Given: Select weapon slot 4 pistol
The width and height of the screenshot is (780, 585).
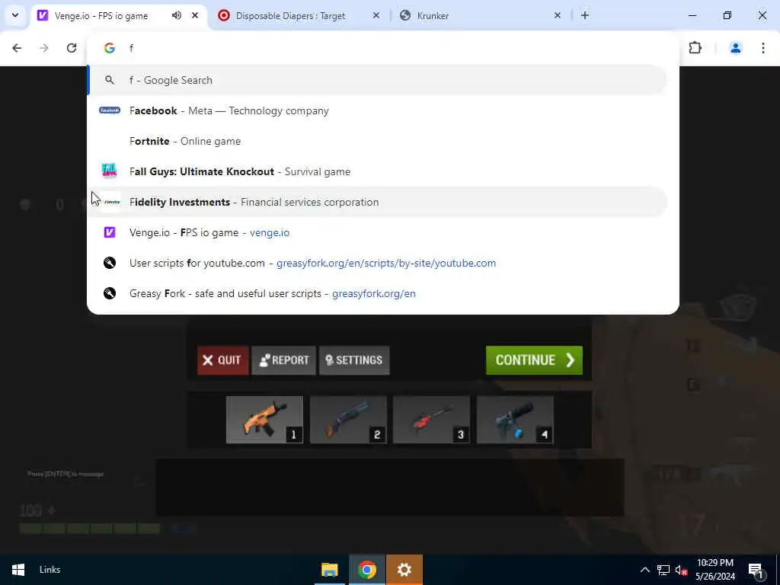Looking at the screenshot, I should pyautogui.click(x=515, y=420).
